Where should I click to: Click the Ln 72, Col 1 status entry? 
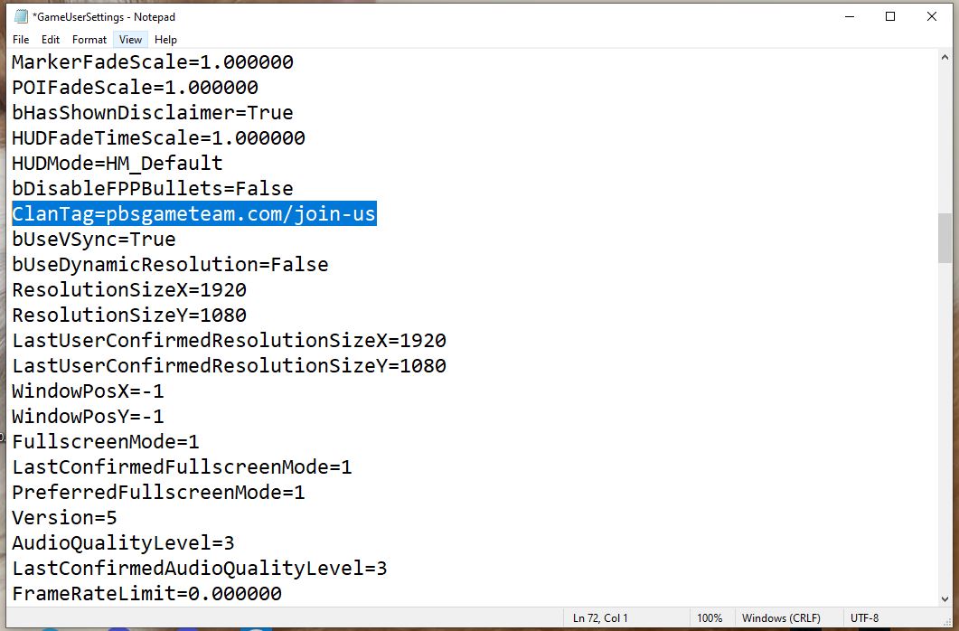tap(600, 618)
